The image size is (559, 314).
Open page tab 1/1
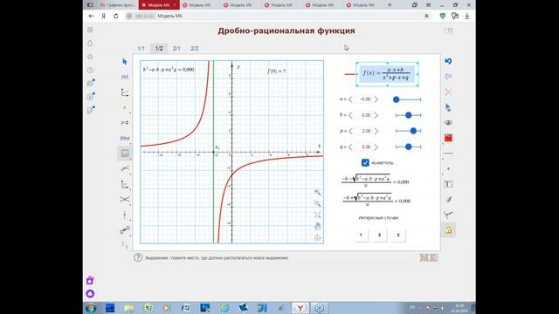click(141, 49)
